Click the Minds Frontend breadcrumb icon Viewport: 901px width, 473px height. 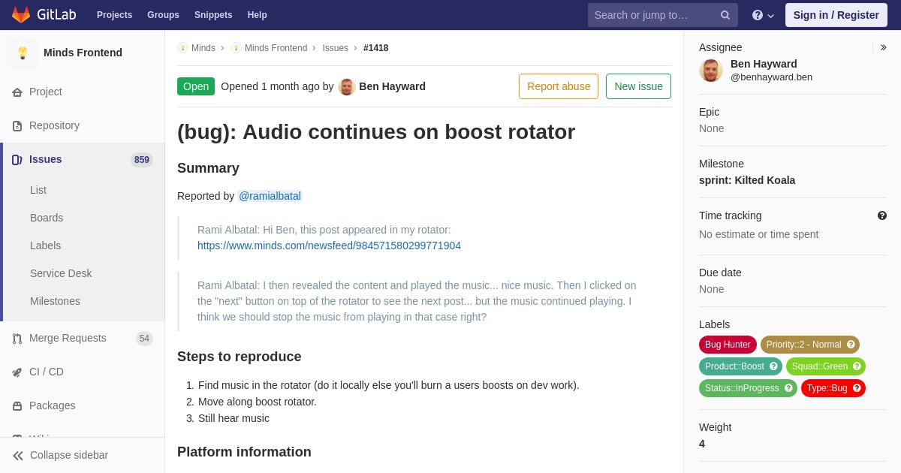tap(236, 48)
